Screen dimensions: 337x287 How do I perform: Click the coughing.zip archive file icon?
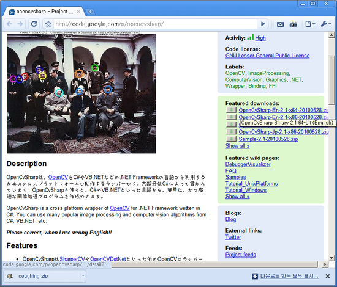pos(10,276)
